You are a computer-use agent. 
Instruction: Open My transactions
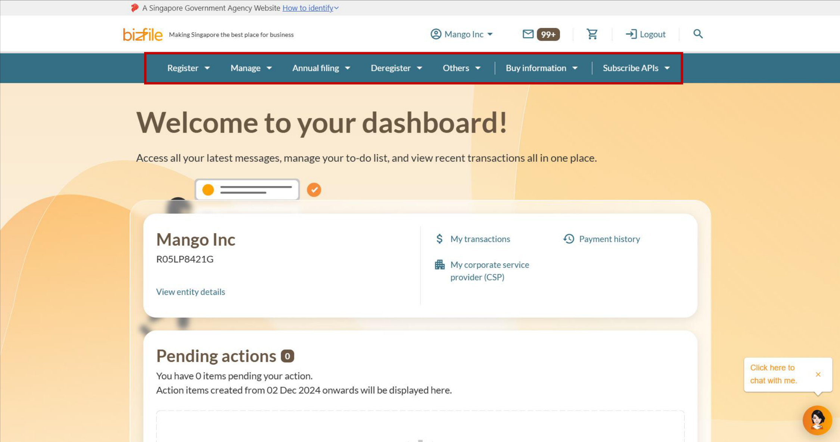point(480,239)
